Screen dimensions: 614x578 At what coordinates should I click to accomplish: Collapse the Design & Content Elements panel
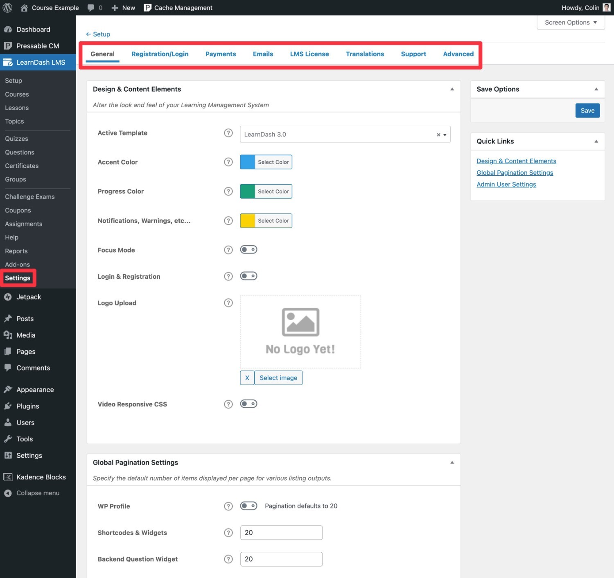click(x=452, y=89)
